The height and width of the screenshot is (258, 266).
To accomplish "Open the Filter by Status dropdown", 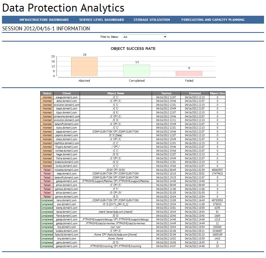I will click(x=144, y=37).
